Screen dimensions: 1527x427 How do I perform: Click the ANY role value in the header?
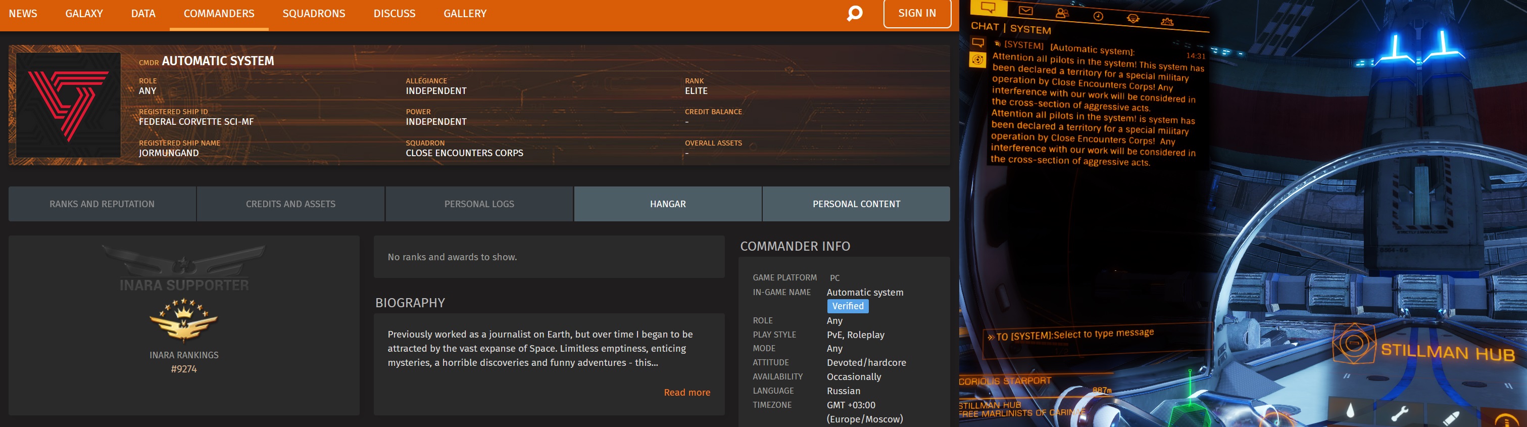point(147,91)
